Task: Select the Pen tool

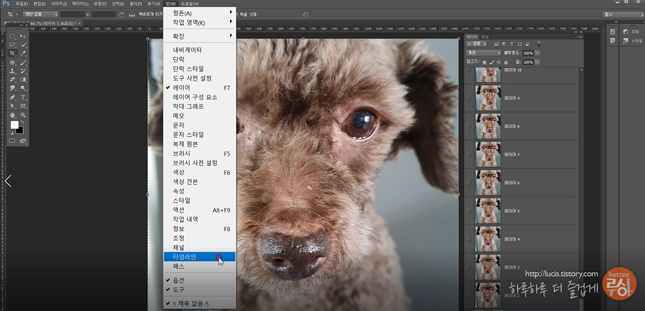Action: [12, 97]
